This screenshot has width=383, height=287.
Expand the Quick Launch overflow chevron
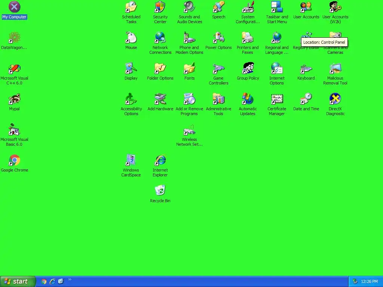[x=70, y=280]
